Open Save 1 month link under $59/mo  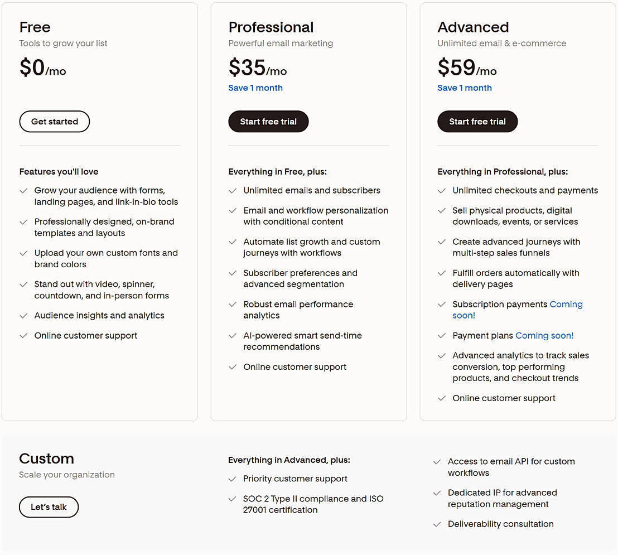coord(465,88)
